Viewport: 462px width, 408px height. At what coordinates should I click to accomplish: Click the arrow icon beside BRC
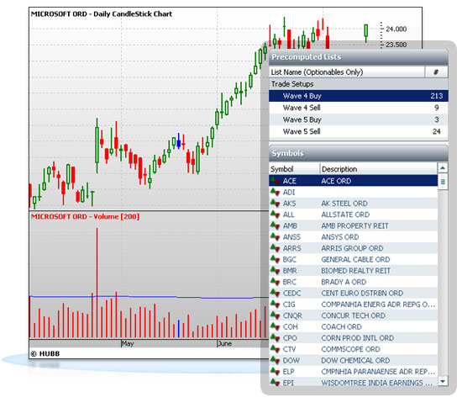tap(275, 282)
